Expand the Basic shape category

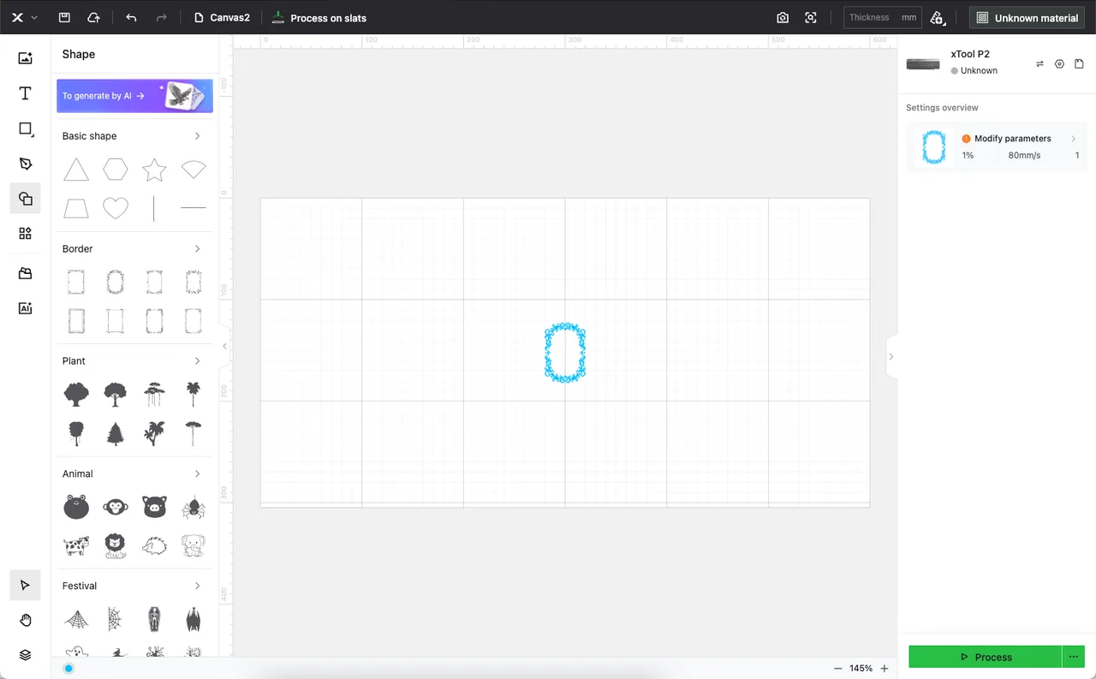pos(197,136)
